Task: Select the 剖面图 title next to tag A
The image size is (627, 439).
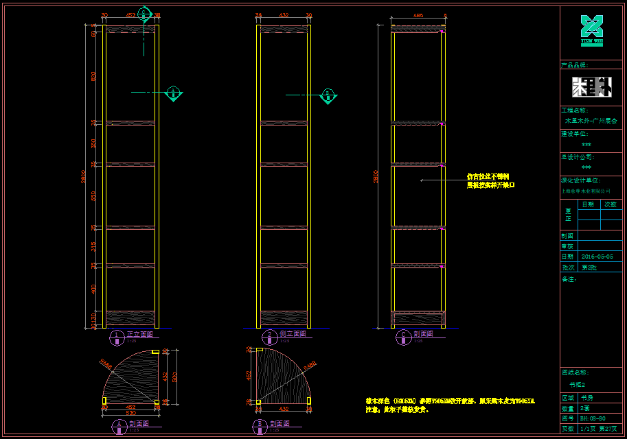Action: pyautogui.click(x=139, y=423)
